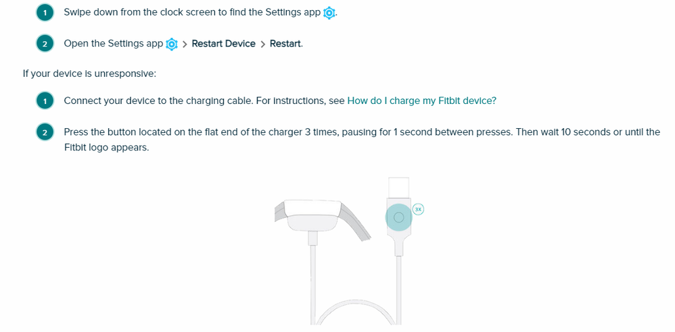Click the gear icon beside 'Open the Settings app'
This screenshot has width=675, height=332.
[x=171, y=44]
